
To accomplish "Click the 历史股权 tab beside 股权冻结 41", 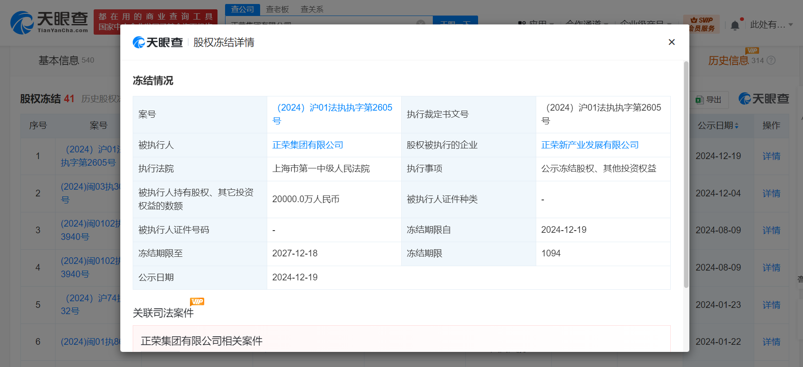I will [101, 99].
